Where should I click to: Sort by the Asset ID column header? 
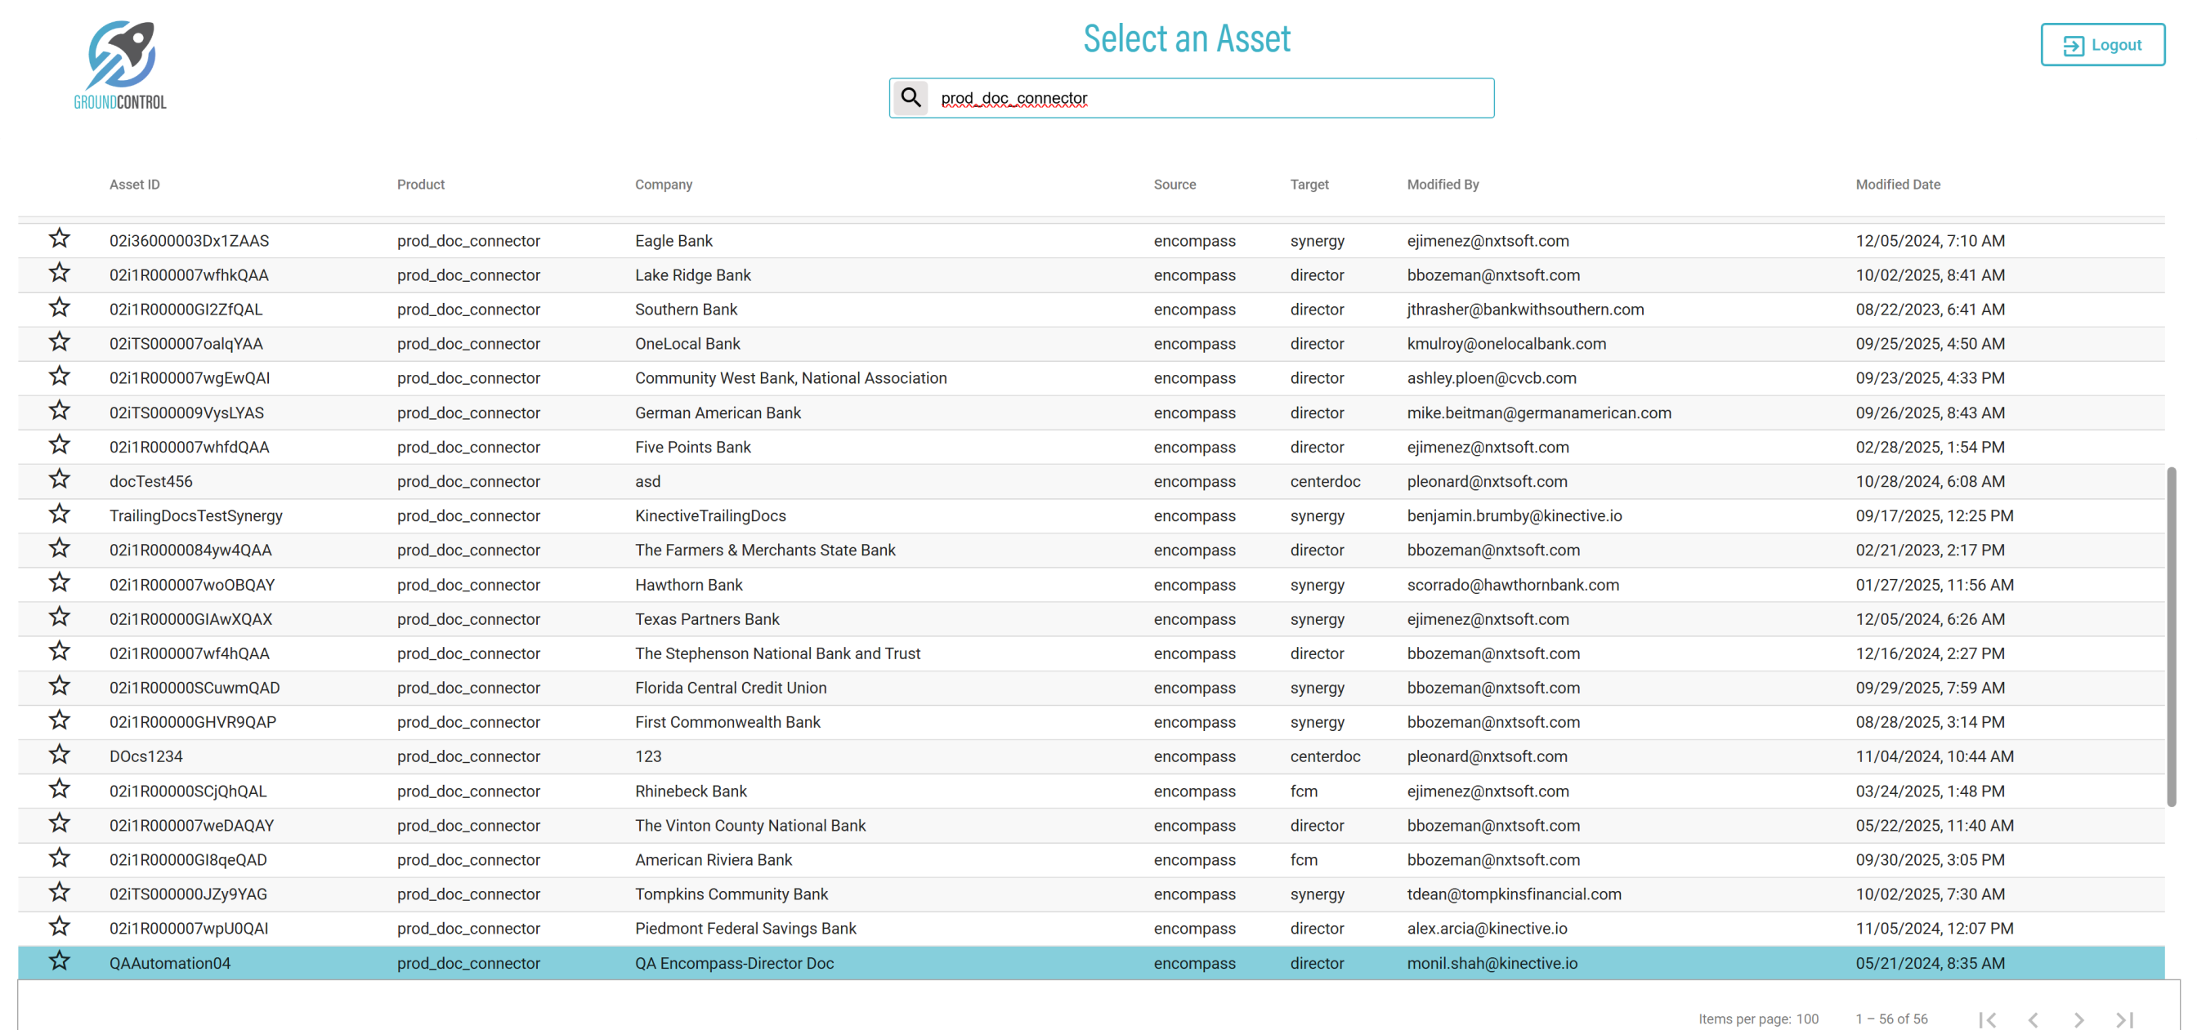134,184
